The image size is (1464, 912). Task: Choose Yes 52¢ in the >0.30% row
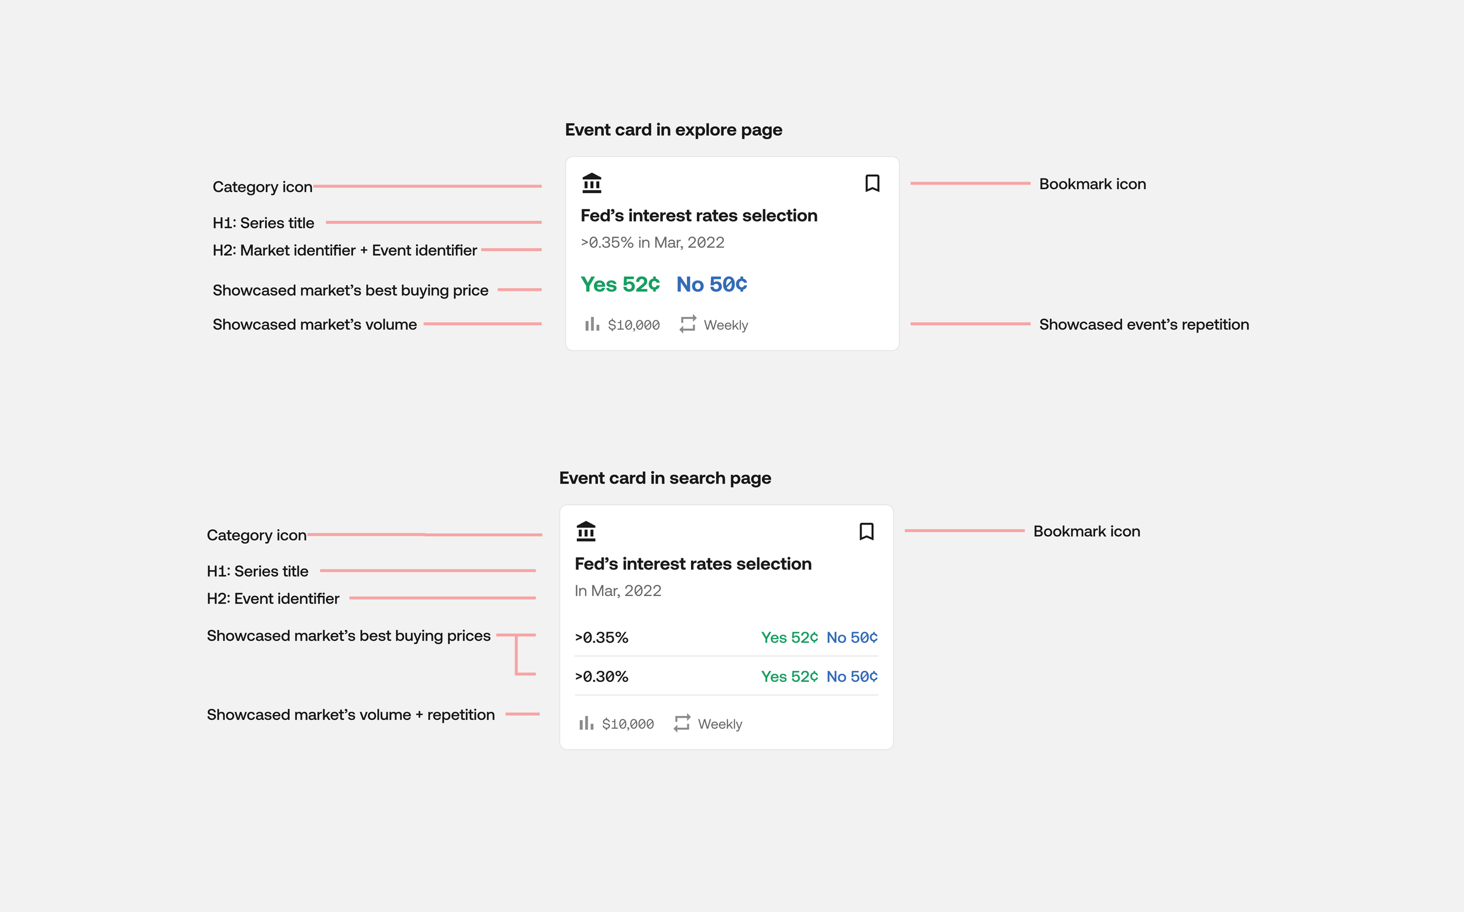click(789, 677)
